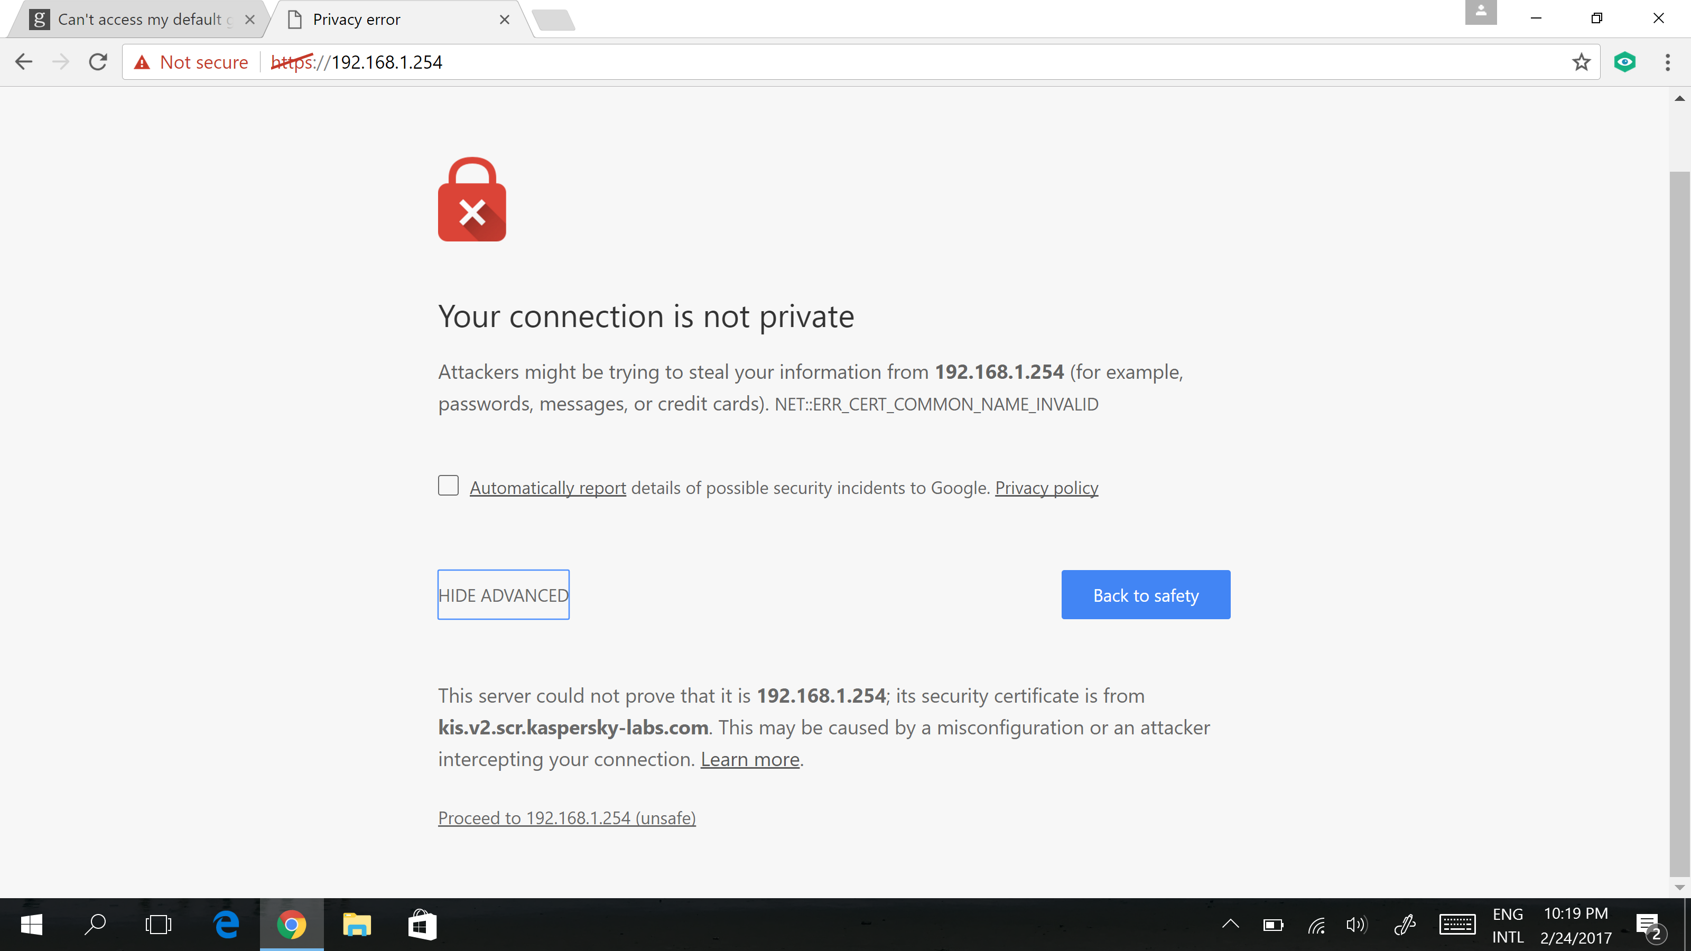Check the Automatically report checkbox
The image size is (1691, 951).
pyautogui.click(x=448, y=486)
